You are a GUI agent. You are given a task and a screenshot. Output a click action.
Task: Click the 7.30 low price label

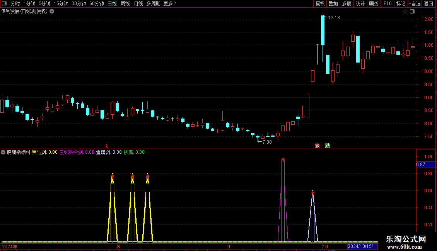[x=267, y=142]
